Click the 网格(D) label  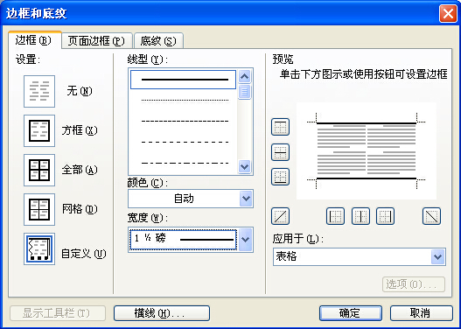80,209
